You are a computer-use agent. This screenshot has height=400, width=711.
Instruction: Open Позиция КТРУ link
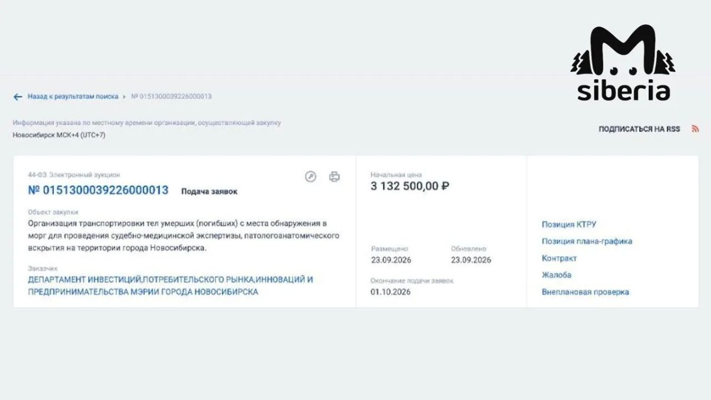[569, 225]
